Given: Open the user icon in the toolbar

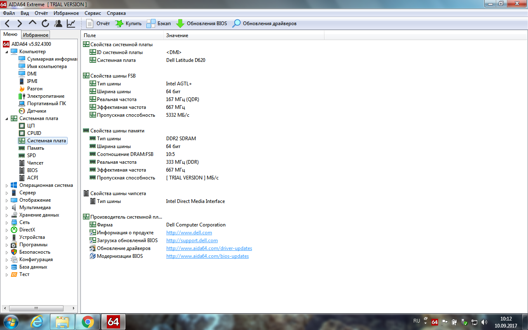Looking at the screenshot, I should (x=58, y=24).
